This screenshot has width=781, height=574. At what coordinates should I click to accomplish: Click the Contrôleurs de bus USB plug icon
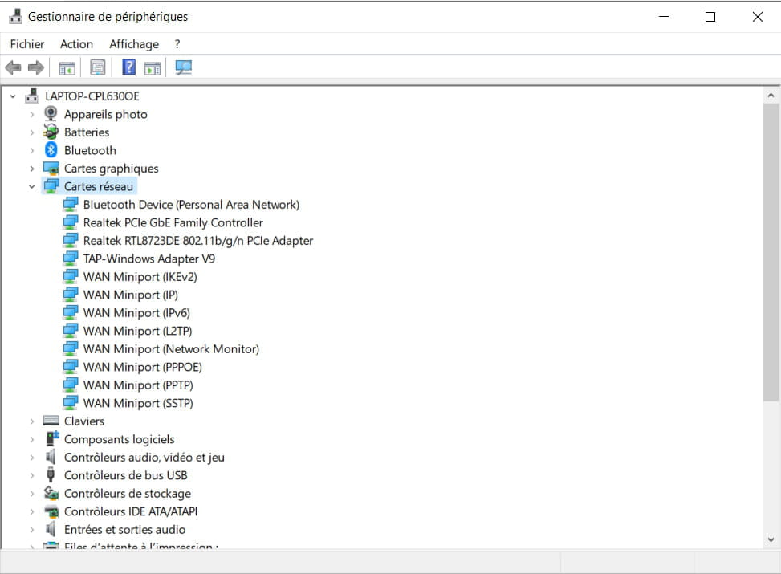(51, 474)
